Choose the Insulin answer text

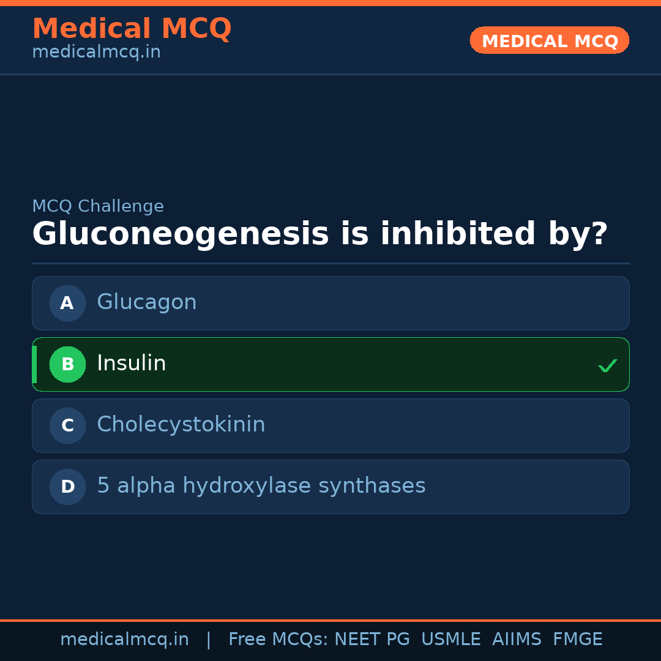132,364
